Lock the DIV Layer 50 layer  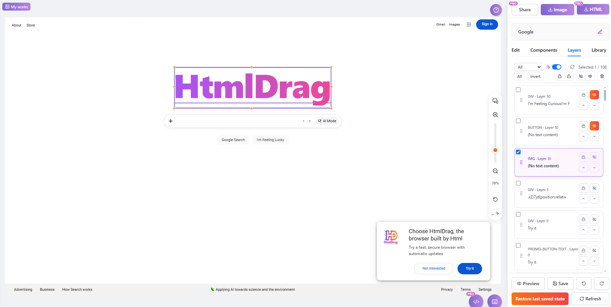click(583, 95)
